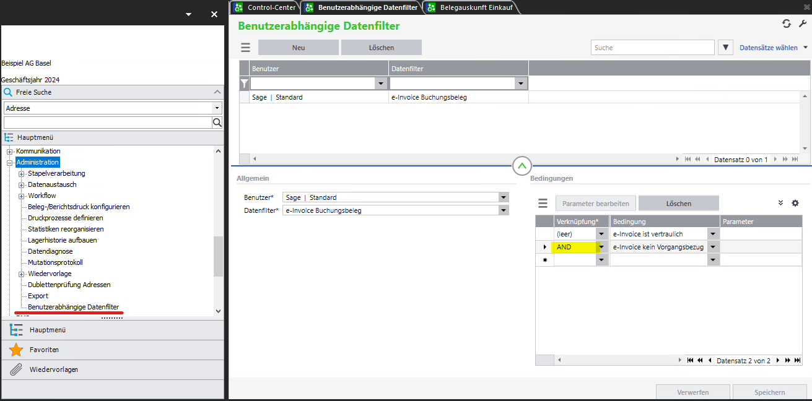
Task: Collapse upper grid with round chevron button
Action: pyautogui.click(x=522, y=166)
